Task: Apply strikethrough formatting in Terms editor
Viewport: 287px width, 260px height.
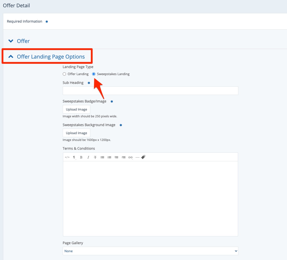Action: (x=95, y=157)
